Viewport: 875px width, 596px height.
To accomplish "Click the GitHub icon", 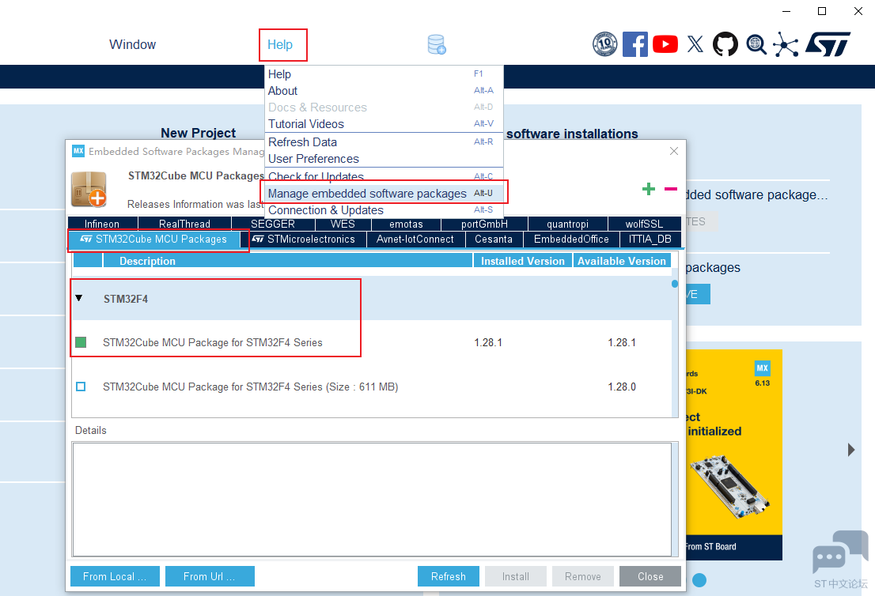I will 725,44.
